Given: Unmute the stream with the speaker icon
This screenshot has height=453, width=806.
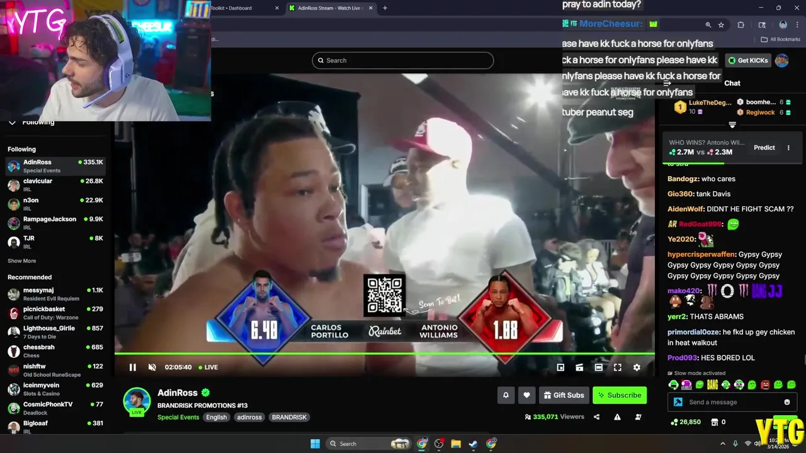Looking at the screenshot, I should (x=152, y=367).
